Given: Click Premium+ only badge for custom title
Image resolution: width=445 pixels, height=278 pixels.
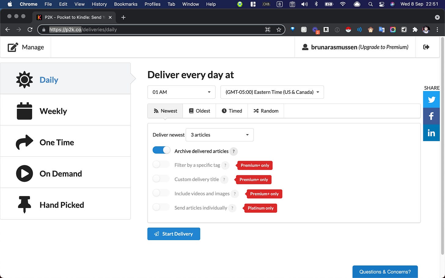Looking at the screenshot, I should tap(253, 180).
